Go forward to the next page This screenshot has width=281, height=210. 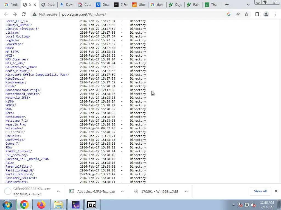(15, 14)
